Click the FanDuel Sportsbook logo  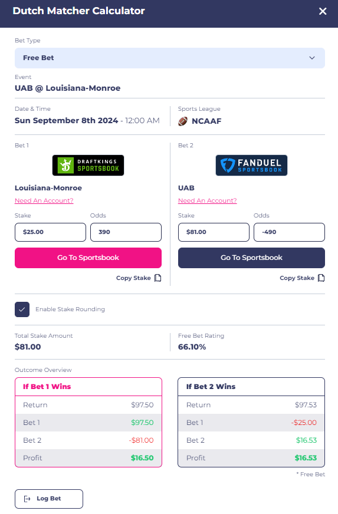pyautogui.click(x=251, y=165)
